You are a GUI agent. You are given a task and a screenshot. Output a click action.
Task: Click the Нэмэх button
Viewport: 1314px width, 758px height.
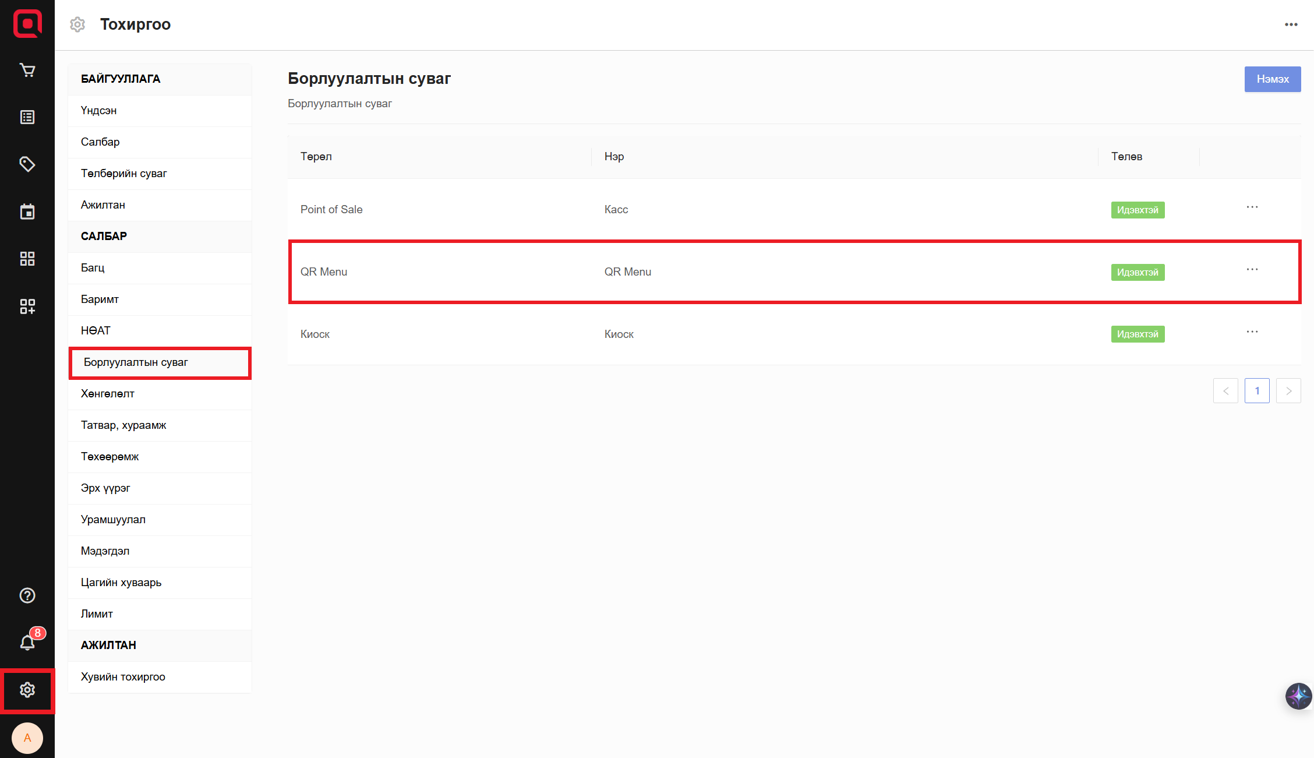pos(1272,79)
